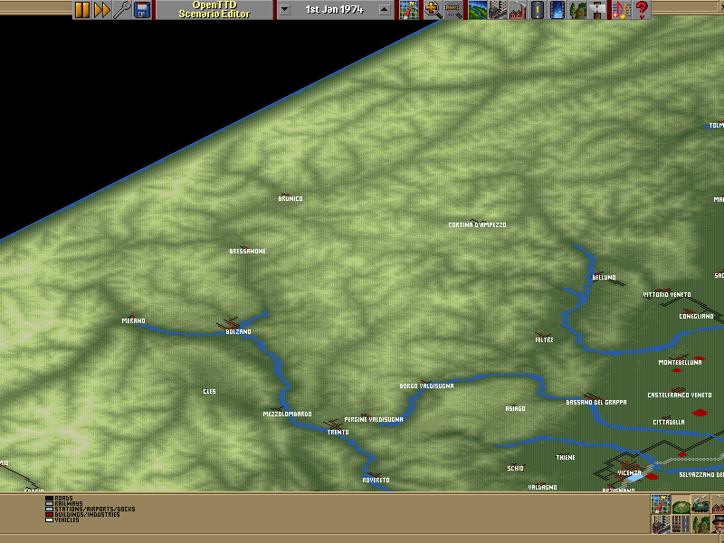Click the Castelfranco Veneto town label
The image size is (724, 543).
(x=680, y=395)
